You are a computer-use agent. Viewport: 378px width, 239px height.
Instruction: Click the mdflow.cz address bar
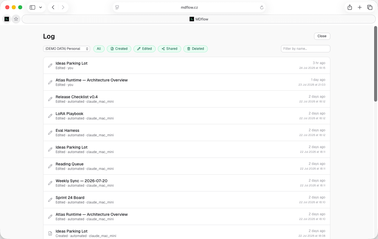(189, 8)
